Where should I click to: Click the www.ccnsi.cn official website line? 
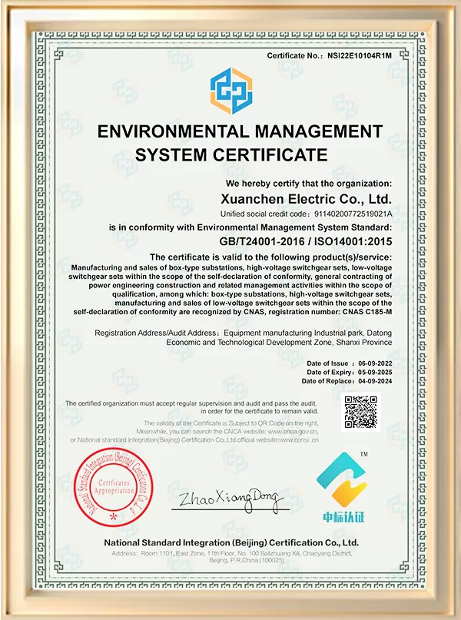(x=194, y=439)
